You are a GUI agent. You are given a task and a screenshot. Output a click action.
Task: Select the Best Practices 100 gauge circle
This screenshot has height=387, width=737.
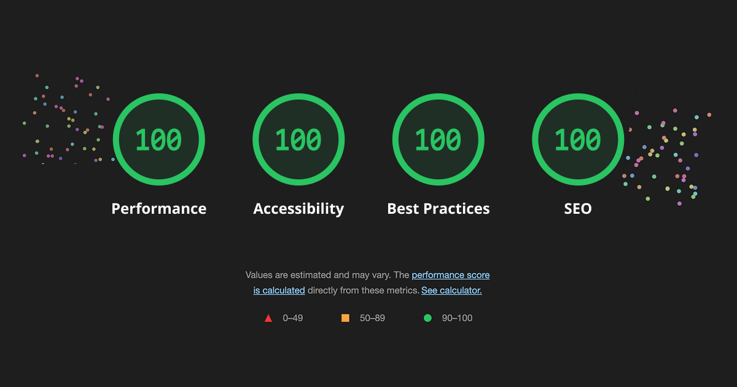tap(439, 139)
